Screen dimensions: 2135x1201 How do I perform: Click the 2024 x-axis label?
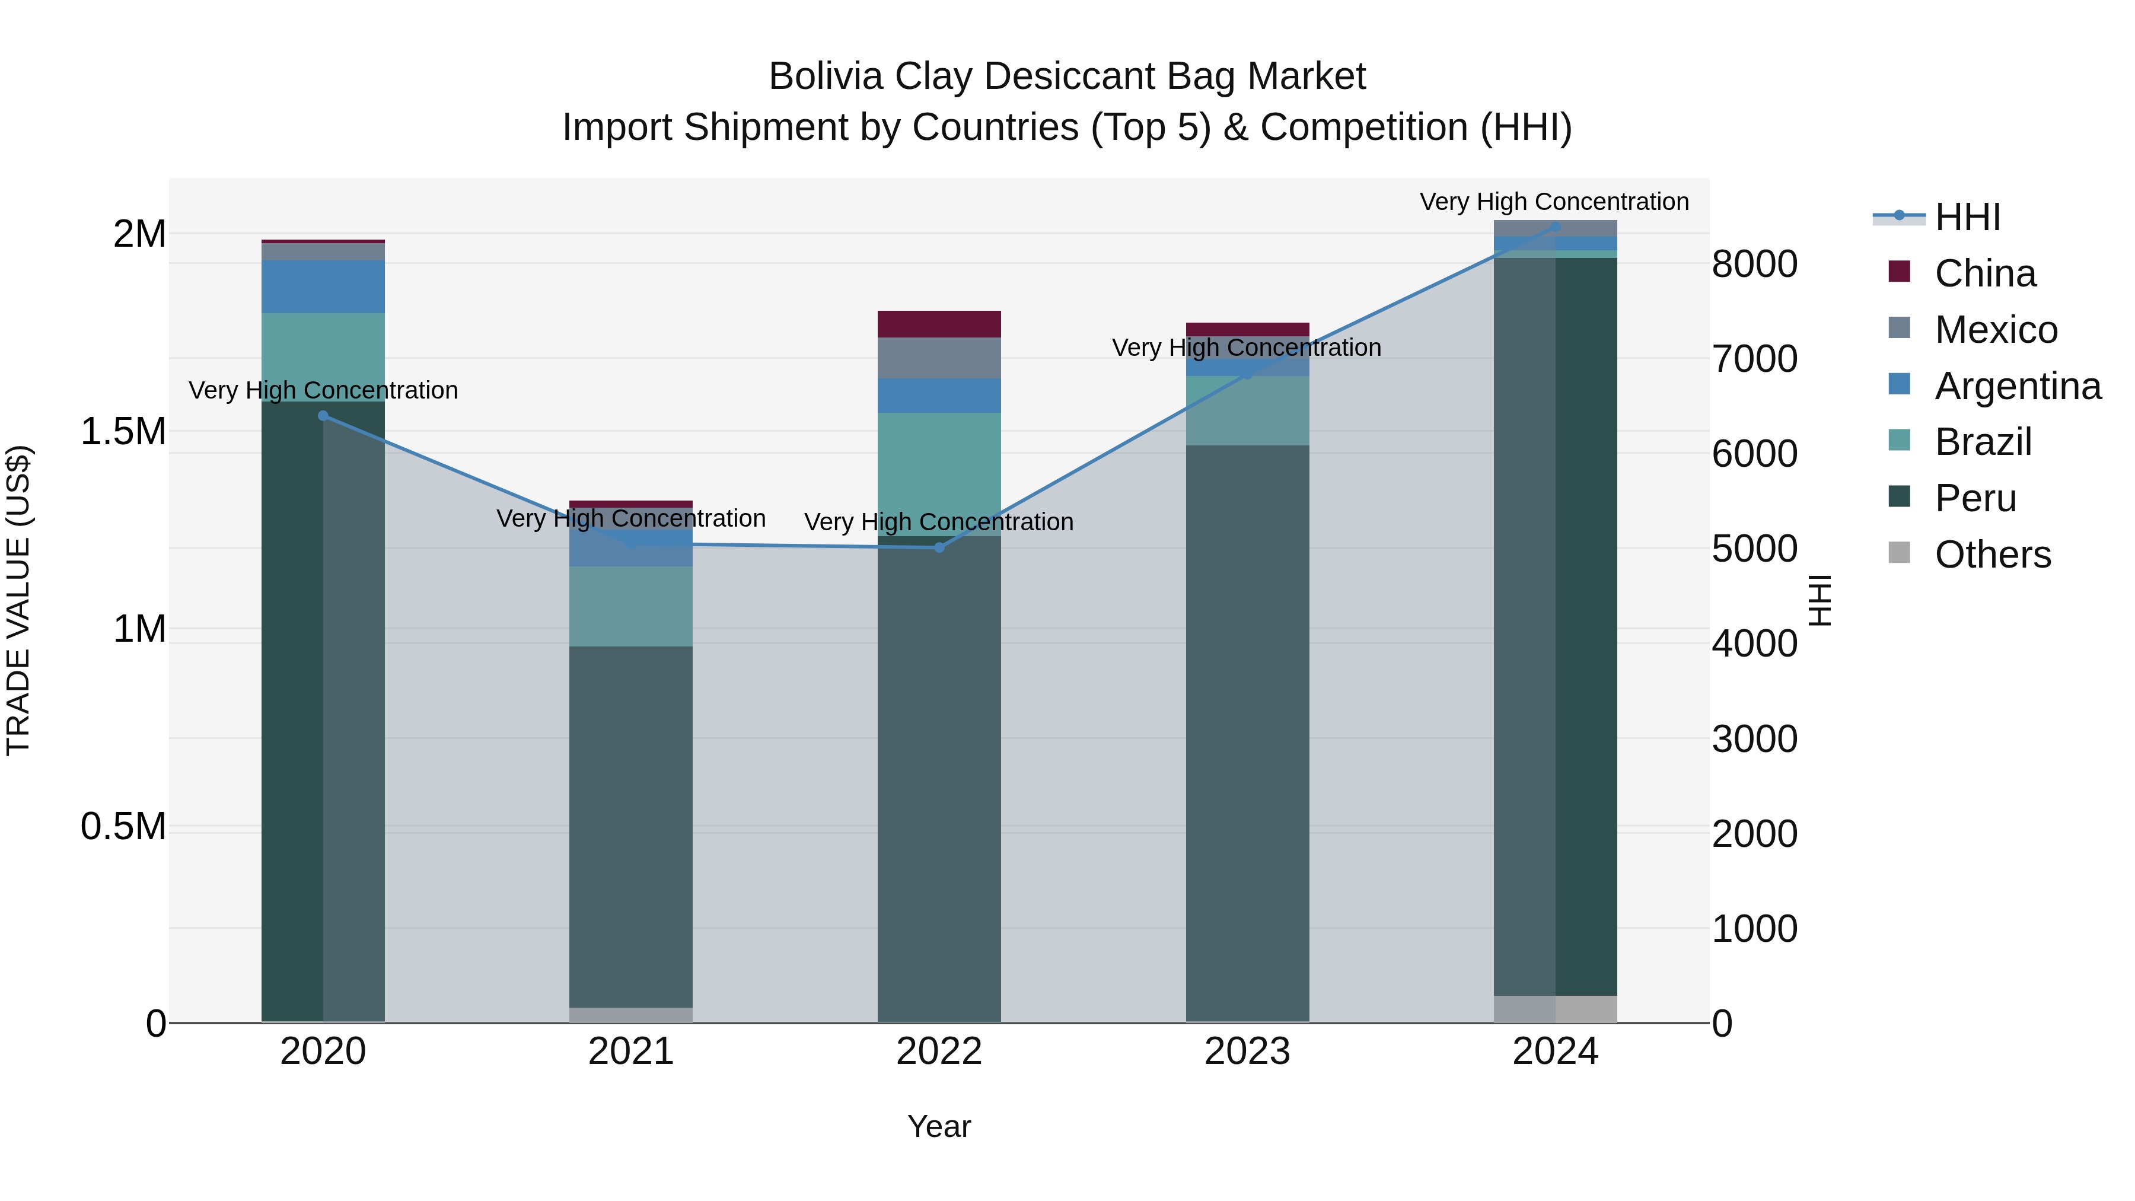coord(1556,1052)
